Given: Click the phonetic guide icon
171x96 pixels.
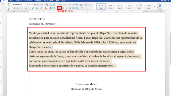Looking at the screenshot, I should click(x=50, y=5).
